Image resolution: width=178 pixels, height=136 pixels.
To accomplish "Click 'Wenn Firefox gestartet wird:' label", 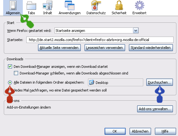I will click(x=29, y=31).
